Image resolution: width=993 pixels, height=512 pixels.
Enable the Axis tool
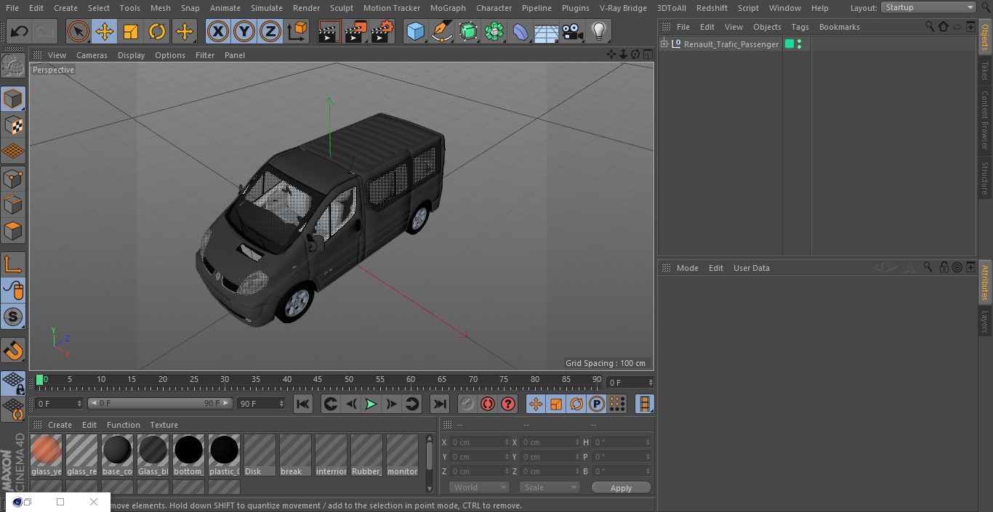[x=13, y=264]
